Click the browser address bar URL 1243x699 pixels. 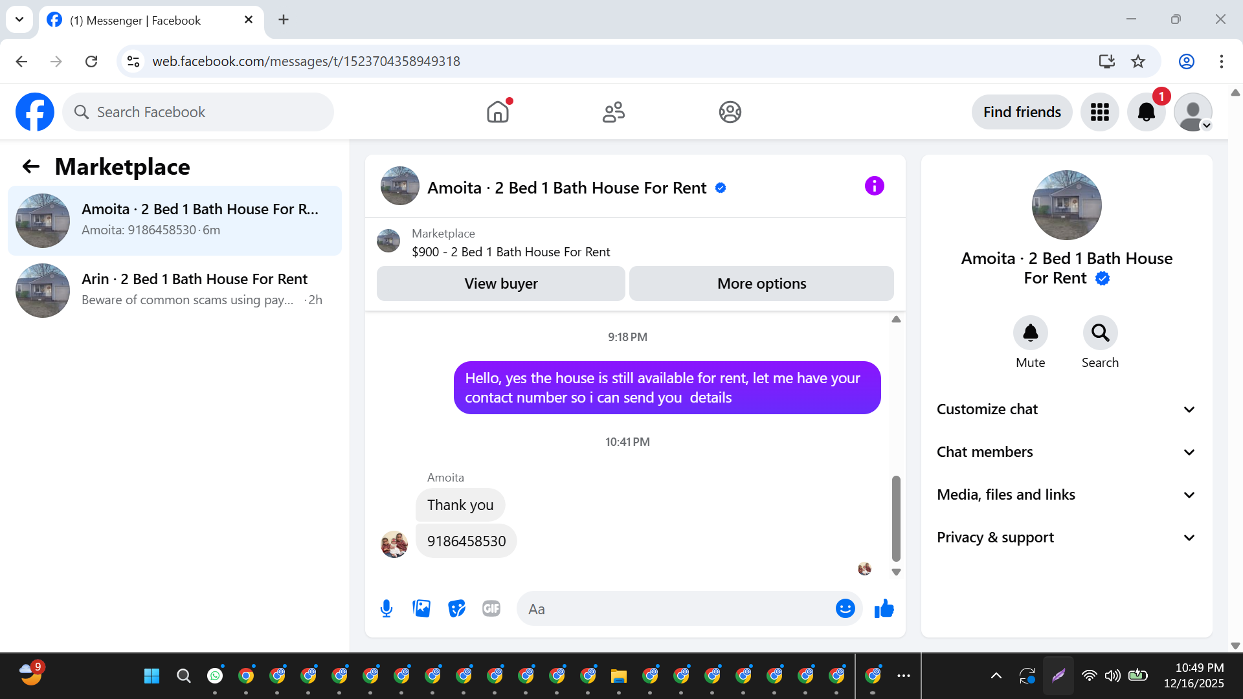[x=306, y=61]
